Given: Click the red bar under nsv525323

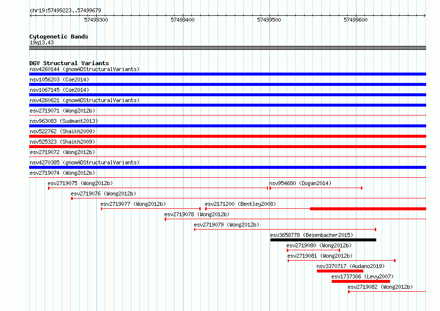Looking at the screenshot, I should point(227,147).
